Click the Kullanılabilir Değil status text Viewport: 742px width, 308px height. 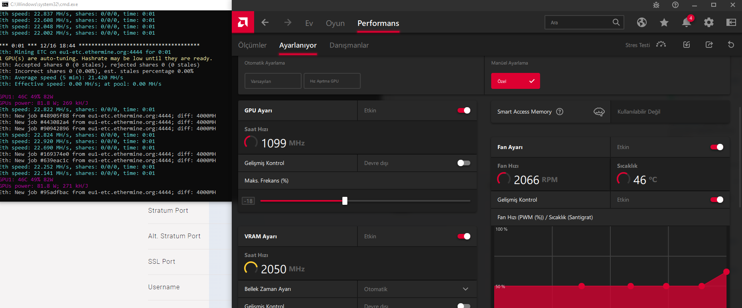coord(639,112)
